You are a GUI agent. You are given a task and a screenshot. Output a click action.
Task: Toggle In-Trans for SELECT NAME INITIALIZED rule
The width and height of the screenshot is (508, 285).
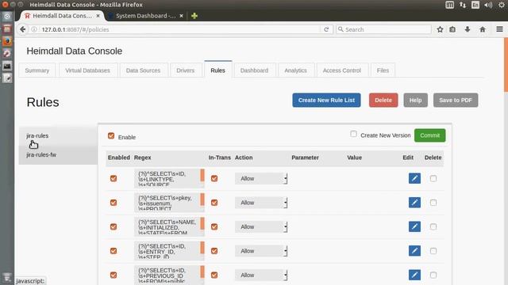tap(214, 226)
